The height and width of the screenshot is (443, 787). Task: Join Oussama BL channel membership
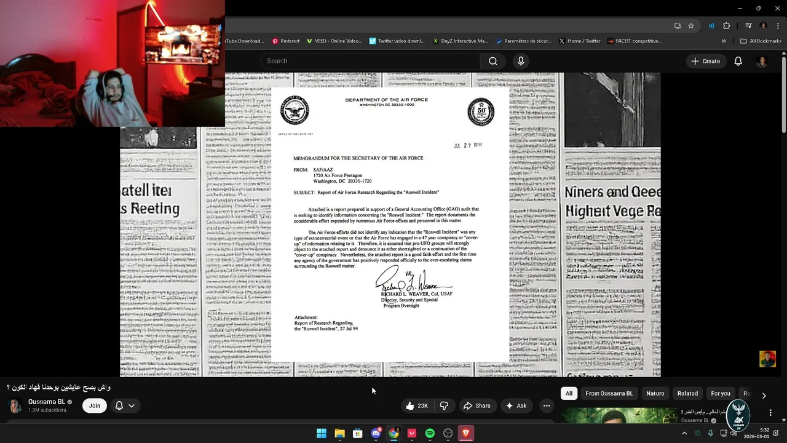point(94,405)
